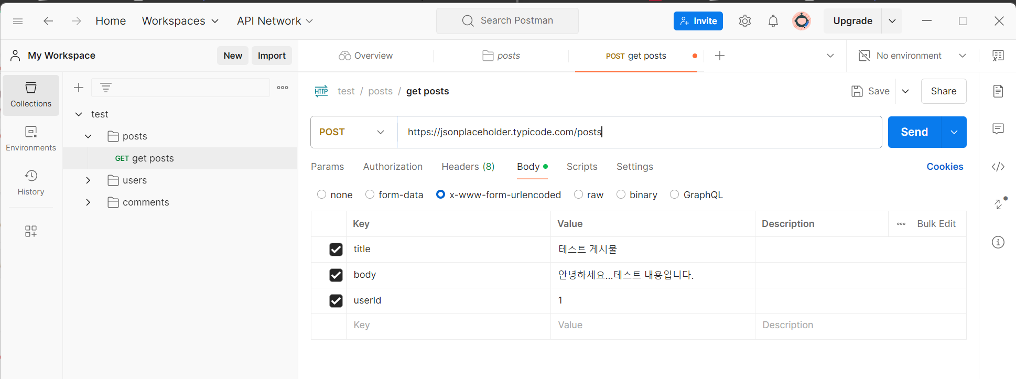Open the Scripts tab
The height and width of the screenshot is (379, 1016).
pyautogui.click(x=582, y=167)
